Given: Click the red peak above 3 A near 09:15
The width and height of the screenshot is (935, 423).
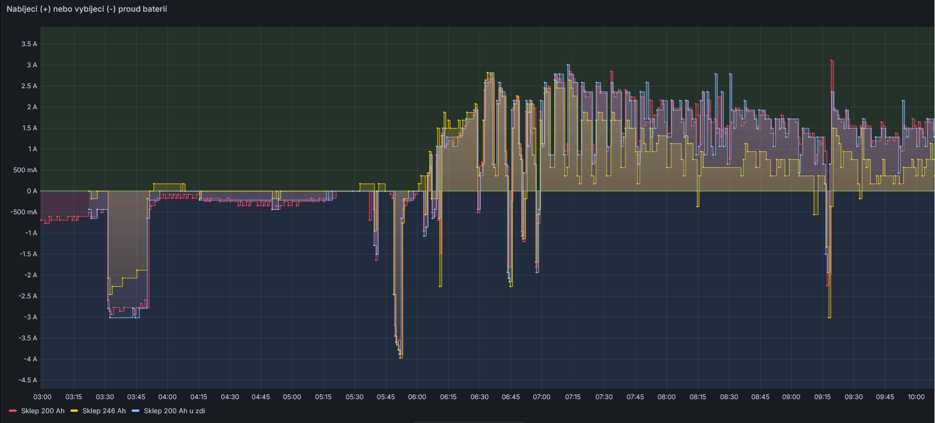Looking at the screenshot, I should tap(832, 61).
